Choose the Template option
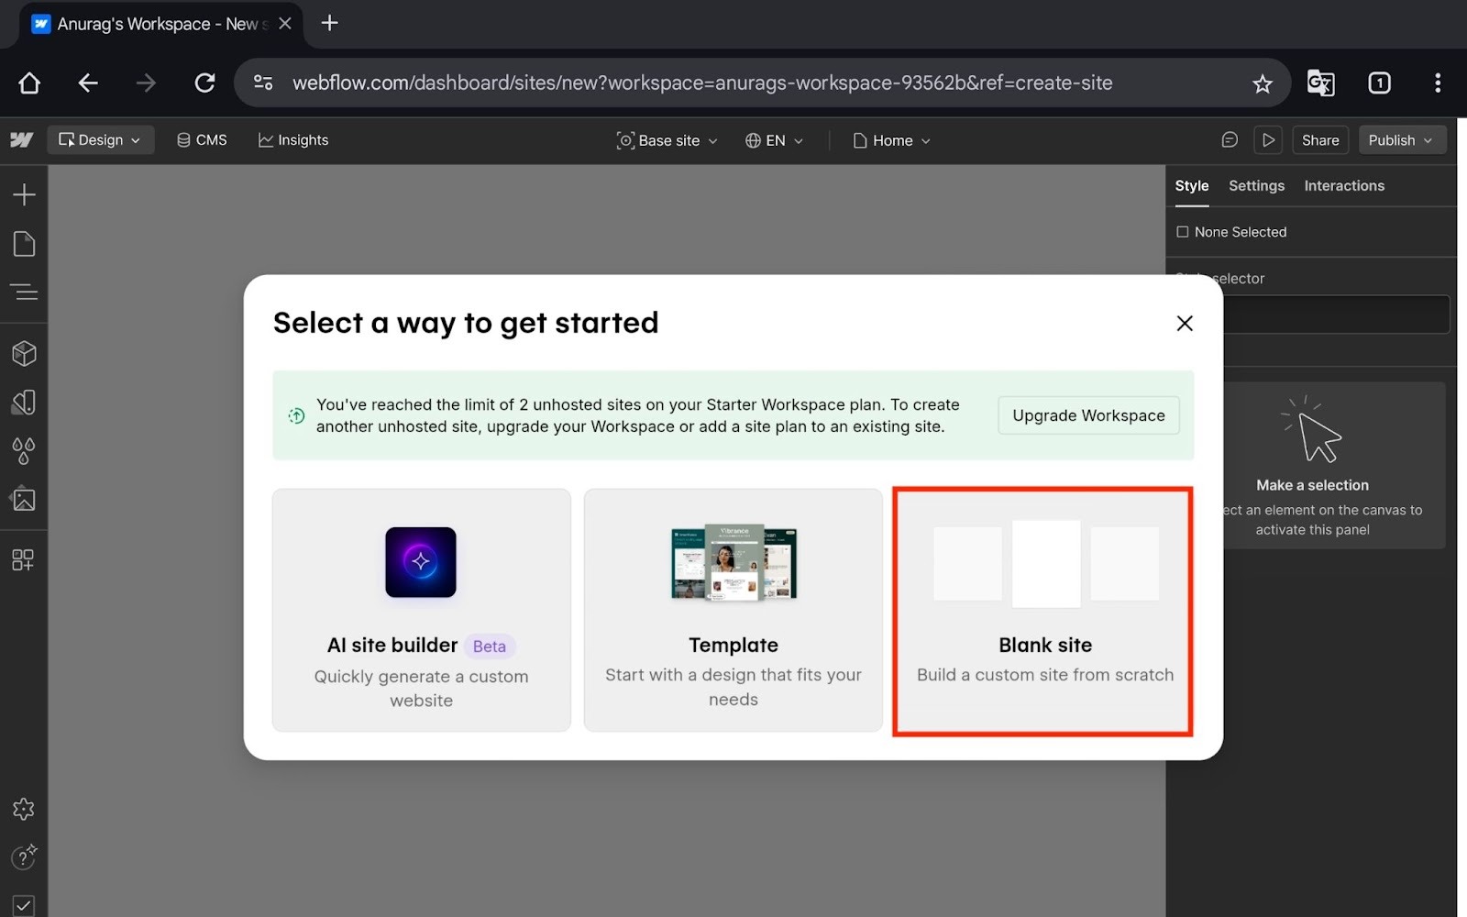 coord(733,610)
